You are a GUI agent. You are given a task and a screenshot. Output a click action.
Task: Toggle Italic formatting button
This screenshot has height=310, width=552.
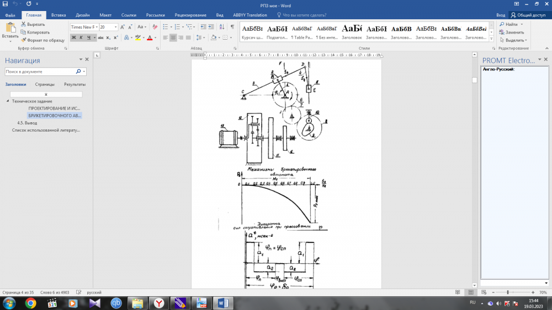[x=81, y=37]
